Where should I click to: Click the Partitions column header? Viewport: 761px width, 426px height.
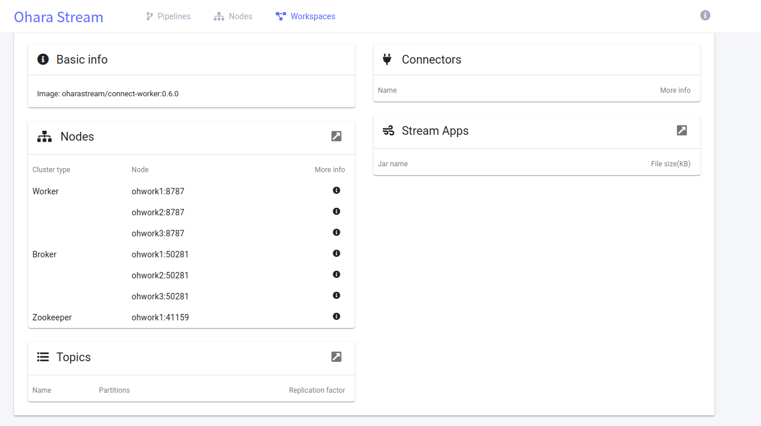[x=114, y=390]
